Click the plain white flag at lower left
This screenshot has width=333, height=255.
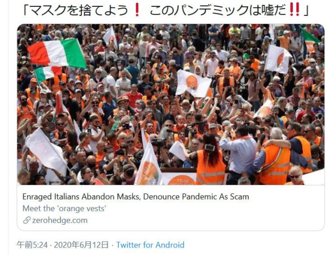pos(46,150)
